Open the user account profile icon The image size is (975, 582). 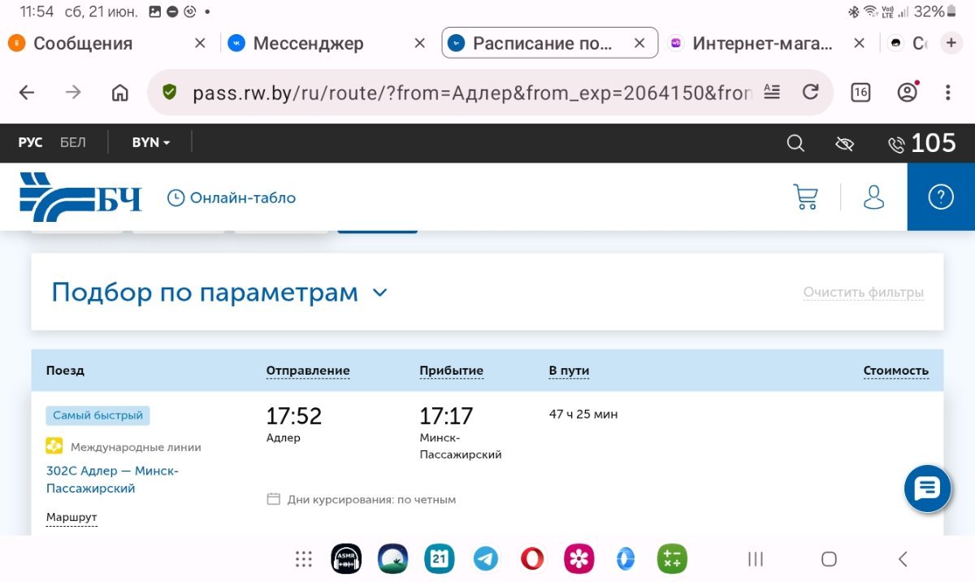tap(873, 197)
